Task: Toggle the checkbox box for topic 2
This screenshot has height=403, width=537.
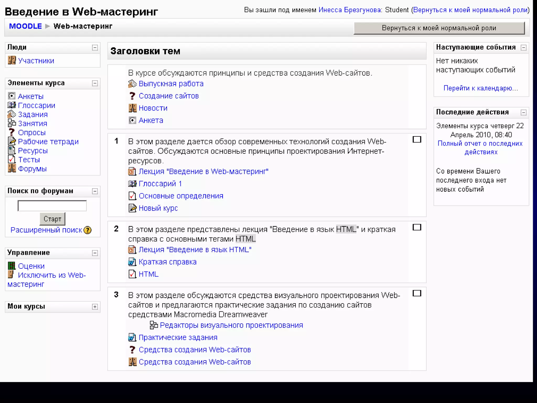Action: coord(417,227)
